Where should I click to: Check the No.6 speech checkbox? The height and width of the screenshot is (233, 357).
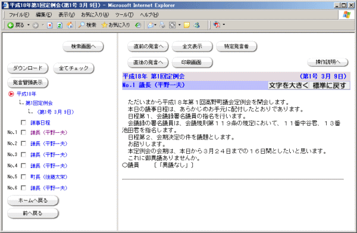[x=23, y=188]
